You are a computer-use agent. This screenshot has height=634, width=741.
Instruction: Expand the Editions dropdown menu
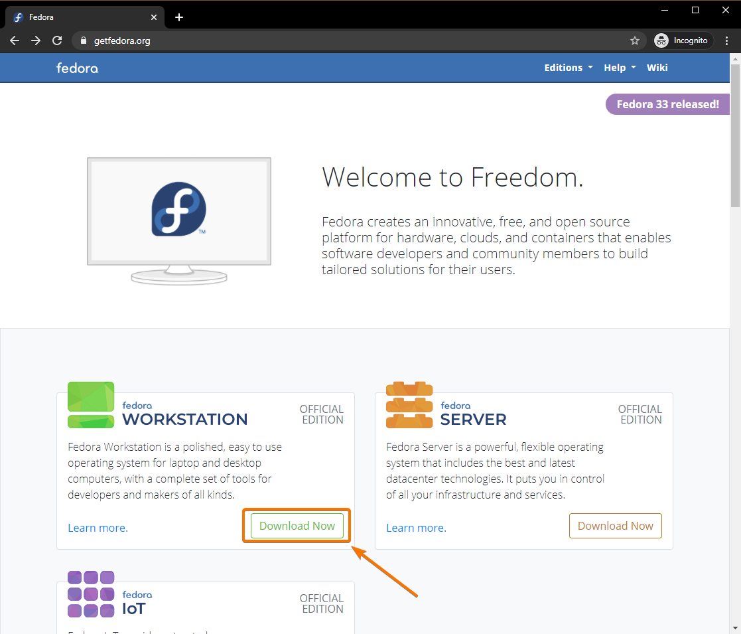click(x=569, y=68)
